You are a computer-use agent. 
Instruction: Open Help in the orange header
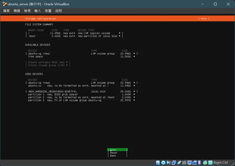(204, 19)
